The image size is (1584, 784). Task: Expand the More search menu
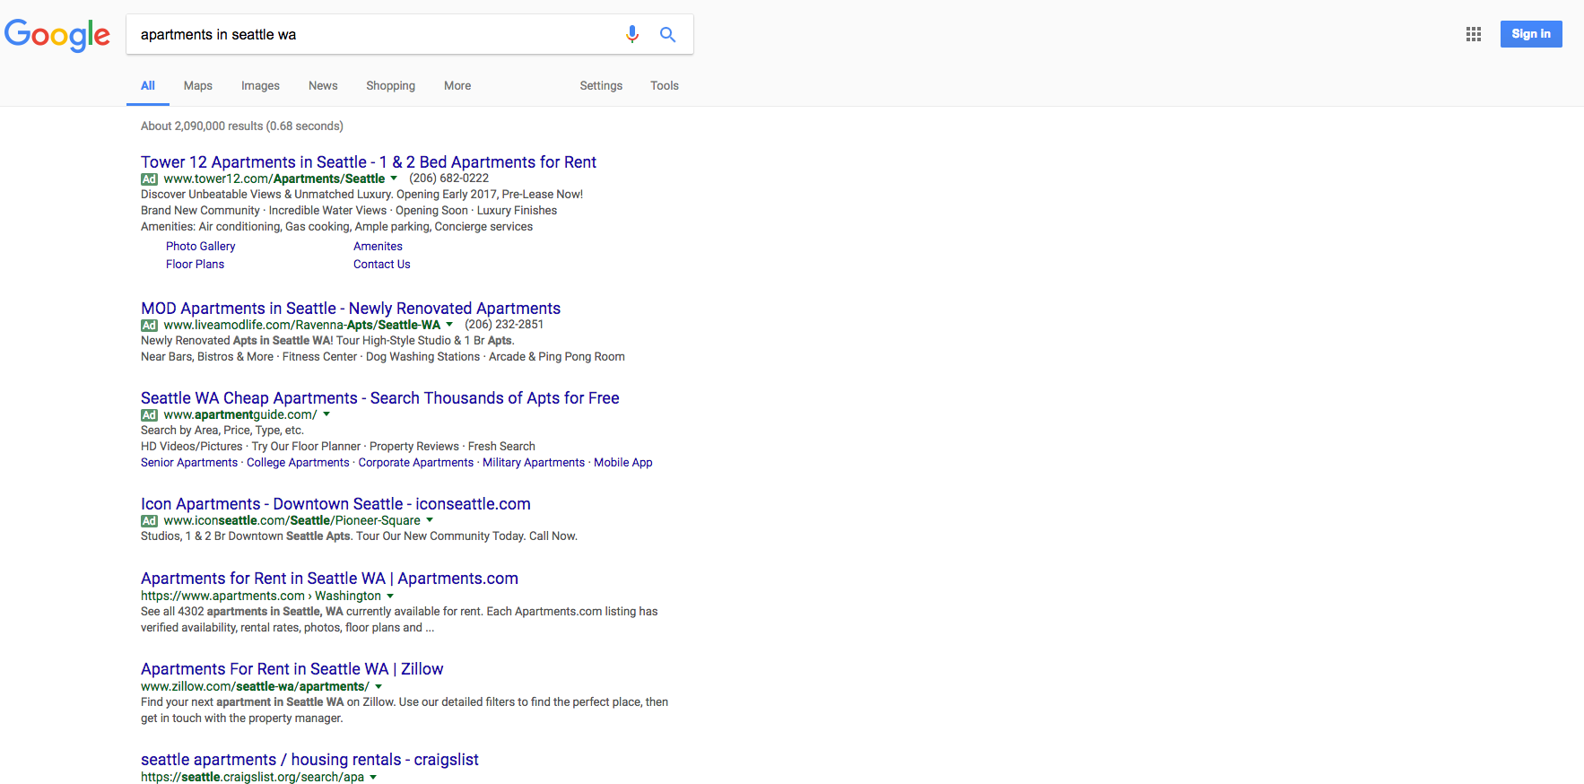(x=457, y=86)
